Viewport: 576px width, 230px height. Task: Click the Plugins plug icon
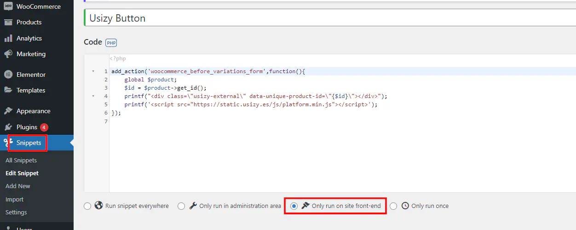coord(8,127)
